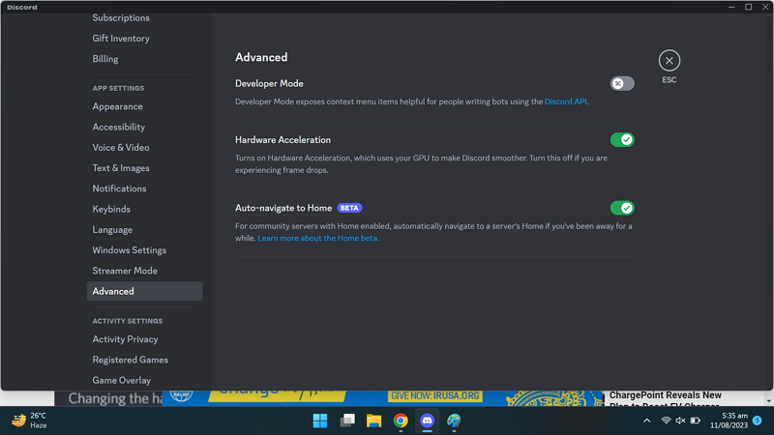Open Game Overlay settings
Image resolution: width=774 pixels, height=435 pixels.
tap(122, 380)
